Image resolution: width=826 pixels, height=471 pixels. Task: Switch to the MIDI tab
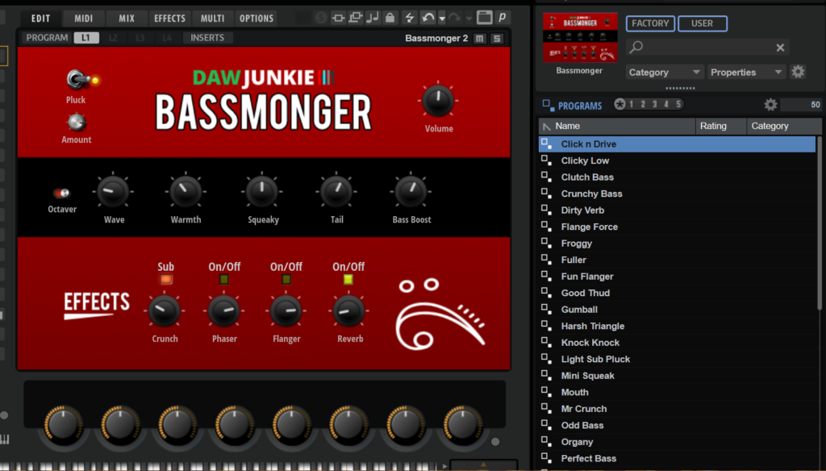tap(83, 19)
